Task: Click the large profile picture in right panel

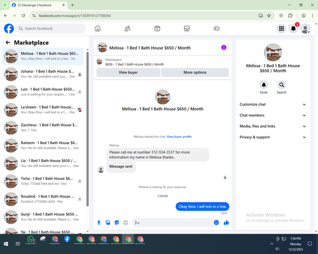Action: [x=273, y=52]
